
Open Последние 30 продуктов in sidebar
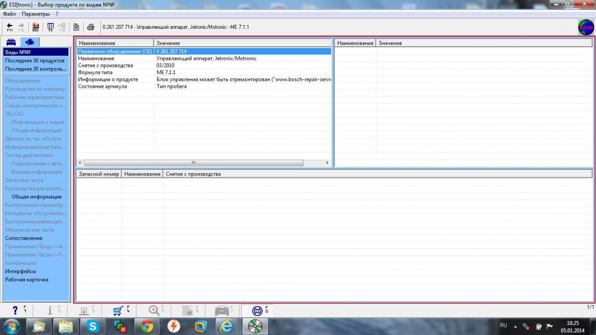click(36, 61)
